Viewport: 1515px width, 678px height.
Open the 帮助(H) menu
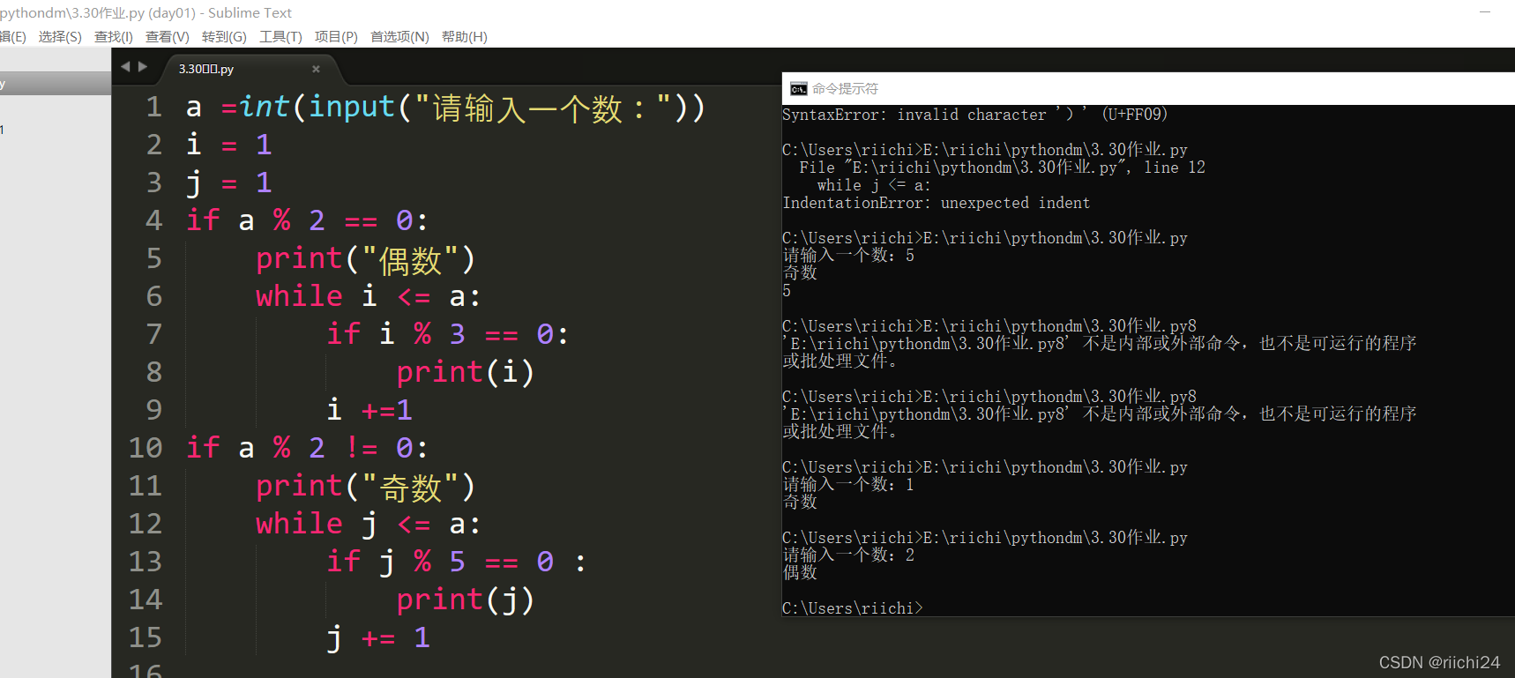pos(464,37)
